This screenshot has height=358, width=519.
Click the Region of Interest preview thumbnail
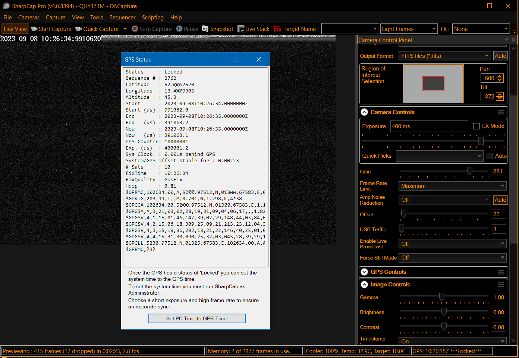[433, 84]
